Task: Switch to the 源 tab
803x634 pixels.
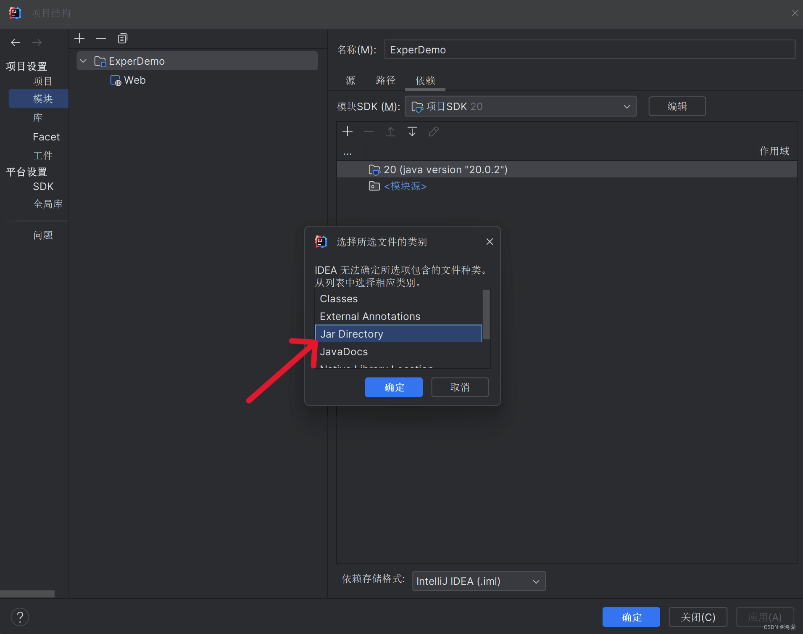Action: click(x=350, y=80)
